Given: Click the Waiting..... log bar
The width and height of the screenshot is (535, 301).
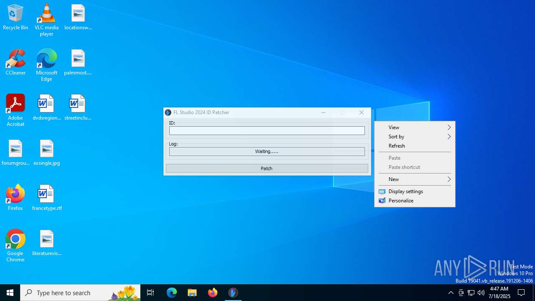Looking at the screenshot, I should click(267, 151).
